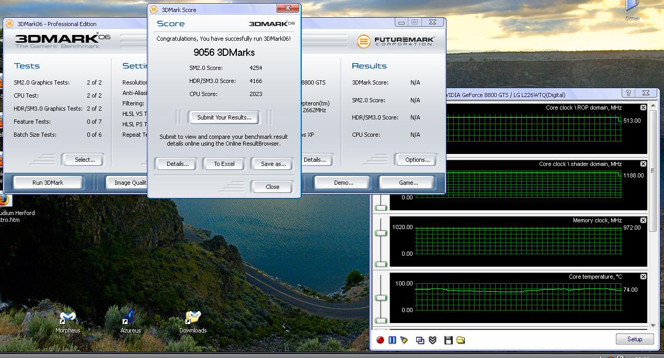Image resolution: width=664 pixels, height=358 pixels.
Task: Click the 74.00 core temperature value
Action: (631, 290)
